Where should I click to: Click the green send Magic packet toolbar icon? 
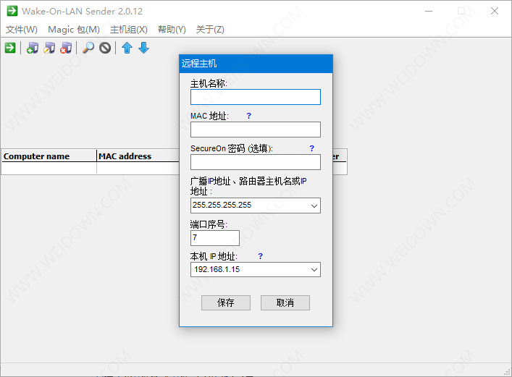click(10, 48)
